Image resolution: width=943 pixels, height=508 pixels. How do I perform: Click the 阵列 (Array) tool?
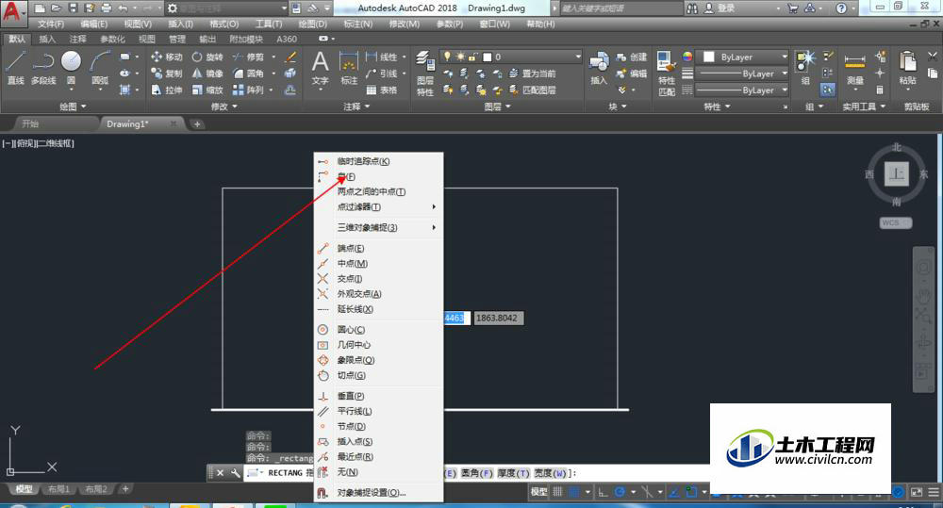pyautogui.click(x=248, y=90)
